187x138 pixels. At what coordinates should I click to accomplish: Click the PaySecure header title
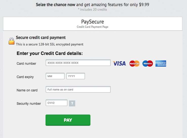click(92, 22)
